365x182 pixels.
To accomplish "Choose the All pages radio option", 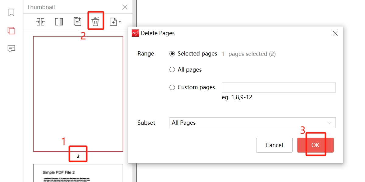I will [x=172, y=70].
